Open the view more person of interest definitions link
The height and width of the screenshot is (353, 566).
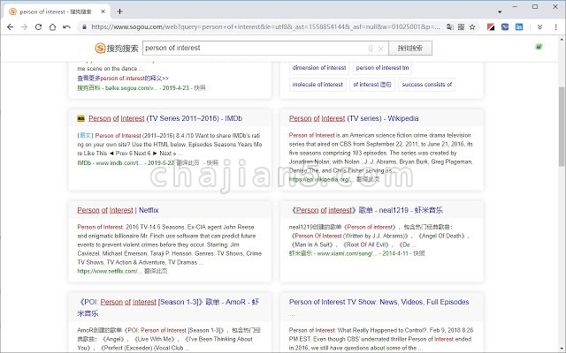(x=123, y=79)
